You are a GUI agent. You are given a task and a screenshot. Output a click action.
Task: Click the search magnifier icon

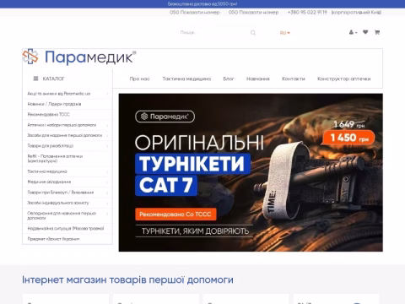click(x=253, y=33)
